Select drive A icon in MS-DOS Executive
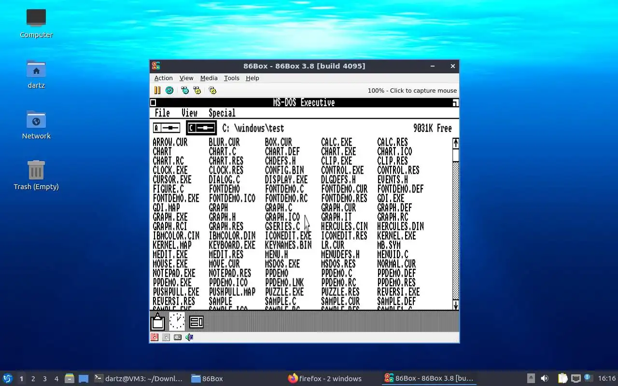The image size is (618, 386). pos(167,128)
